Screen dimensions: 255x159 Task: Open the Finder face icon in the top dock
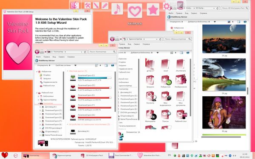point(75,6)
